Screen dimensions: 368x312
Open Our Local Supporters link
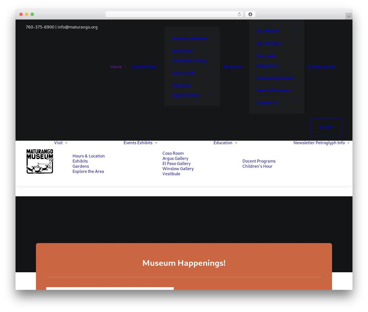267,60
